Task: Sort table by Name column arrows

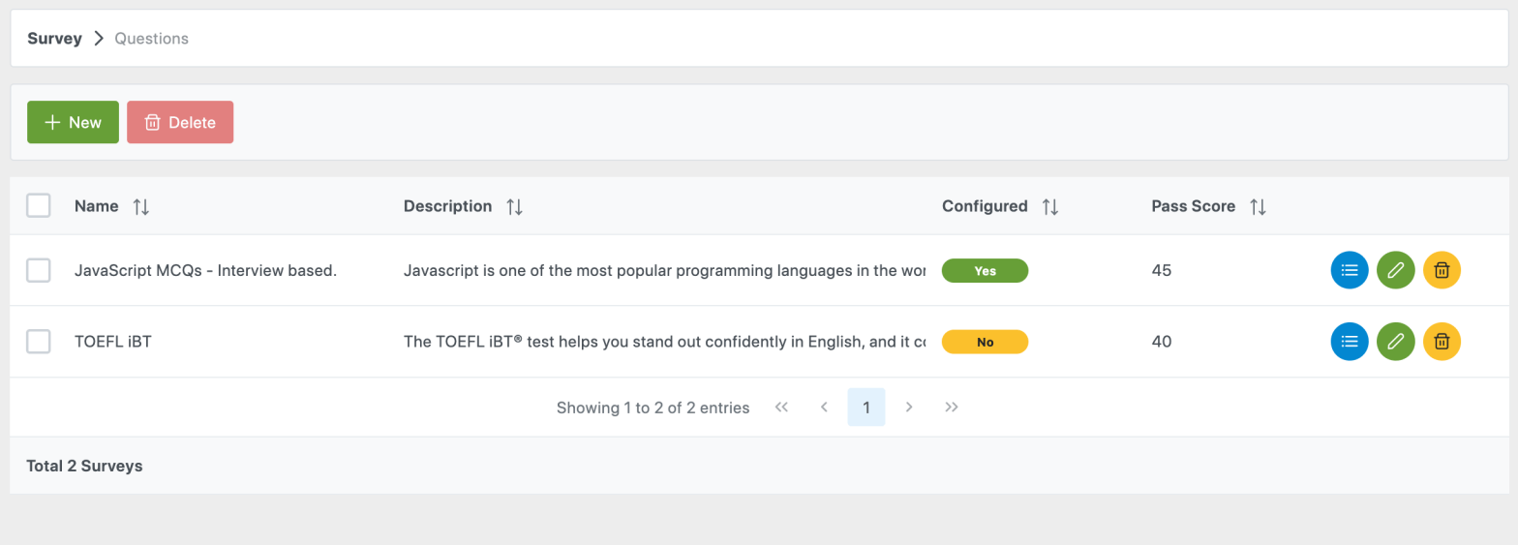Action: click(141, 206)
